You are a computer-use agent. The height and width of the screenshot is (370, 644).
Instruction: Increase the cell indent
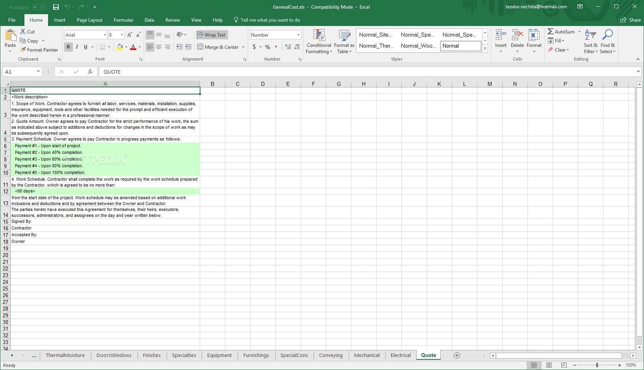pyautogui.click(x=188, y=47)
